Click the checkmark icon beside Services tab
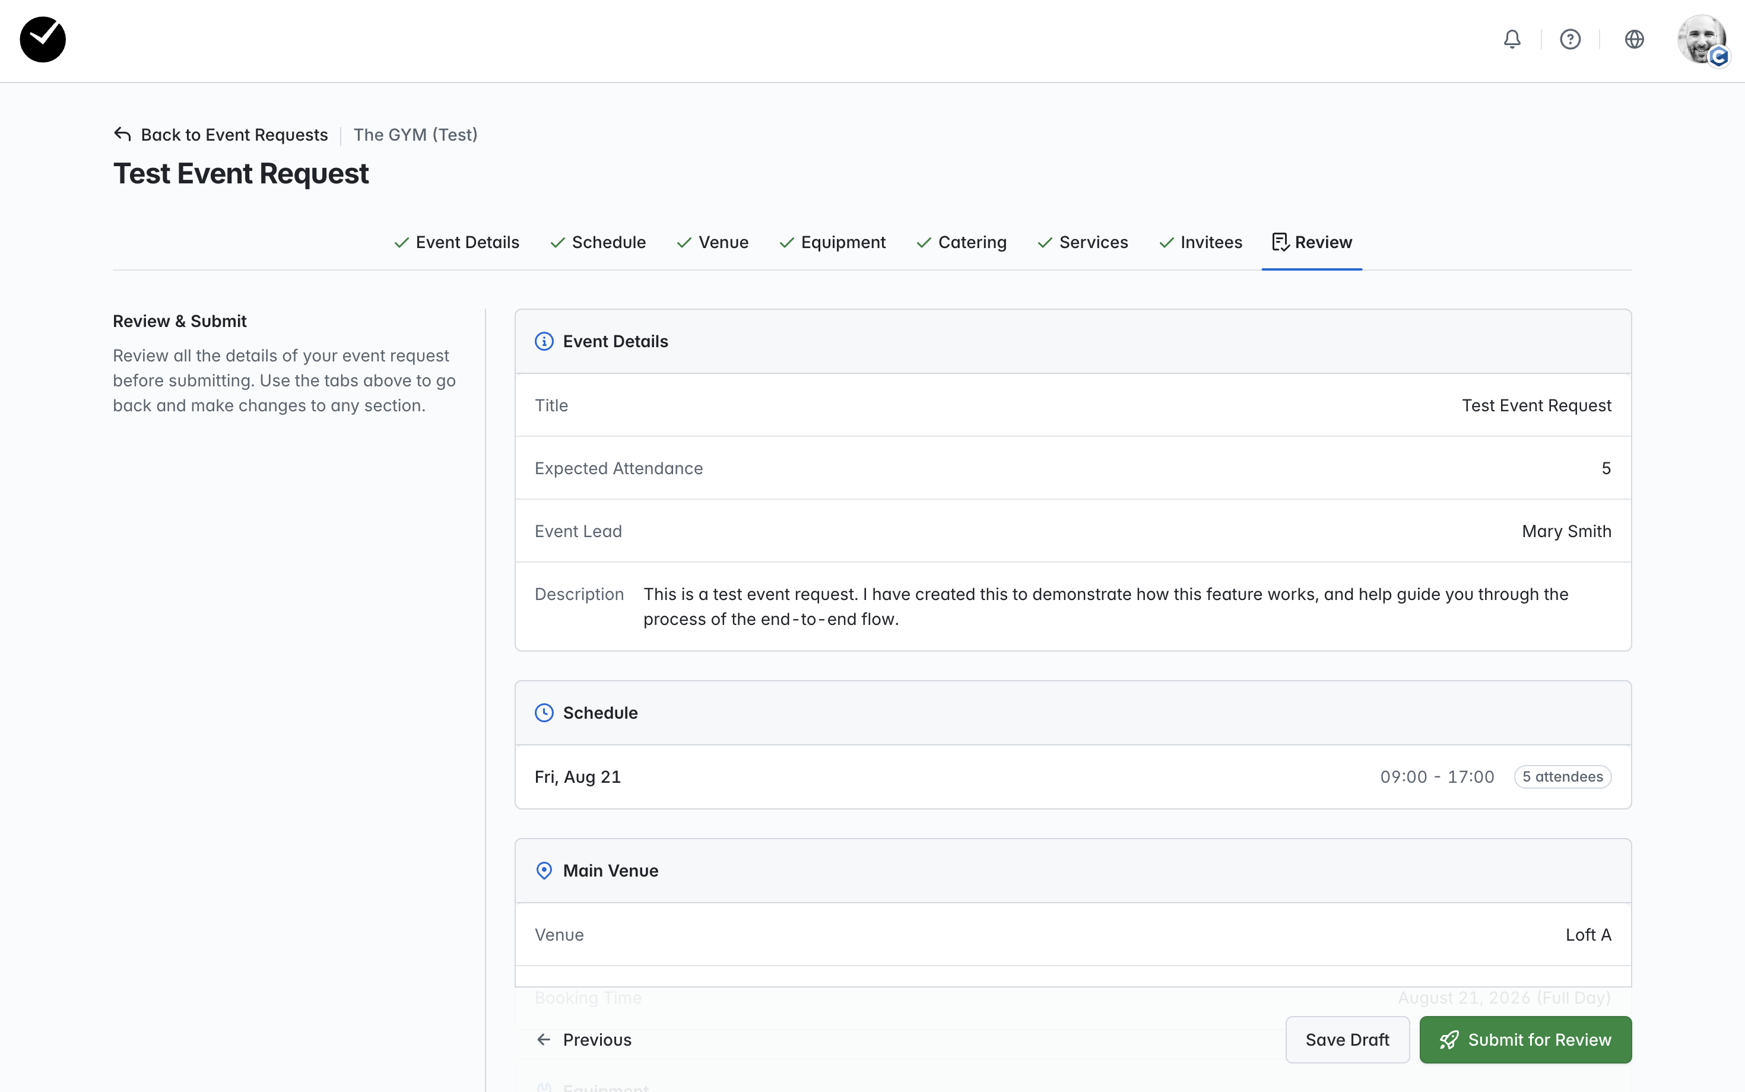Image resolution: width=1745 pixels, height=1092 pixels. coord(1045,243)
